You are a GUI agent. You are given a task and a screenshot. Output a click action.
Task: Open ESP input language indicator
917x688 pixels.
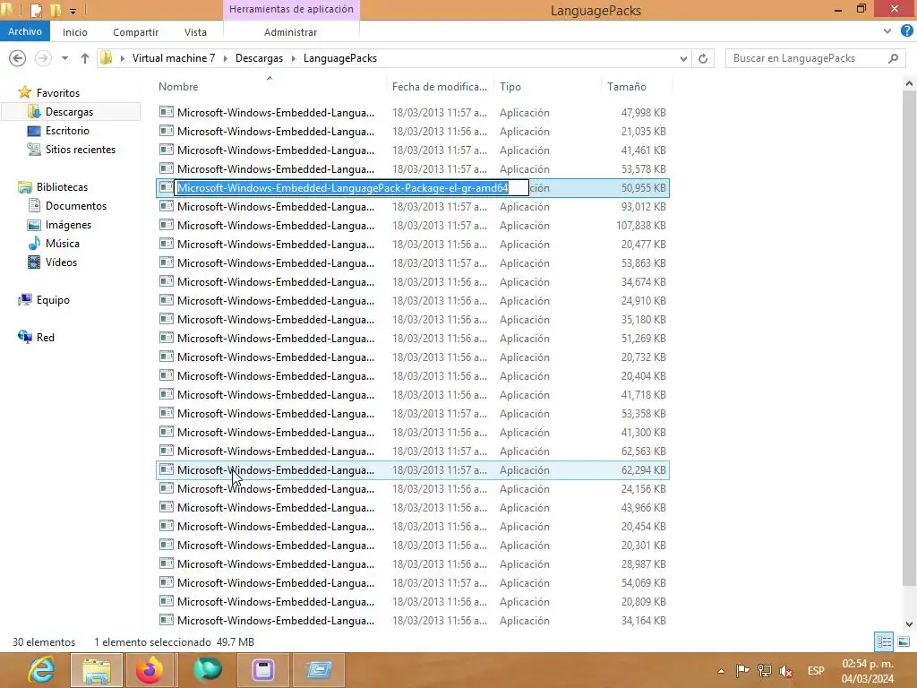(816, 671)
